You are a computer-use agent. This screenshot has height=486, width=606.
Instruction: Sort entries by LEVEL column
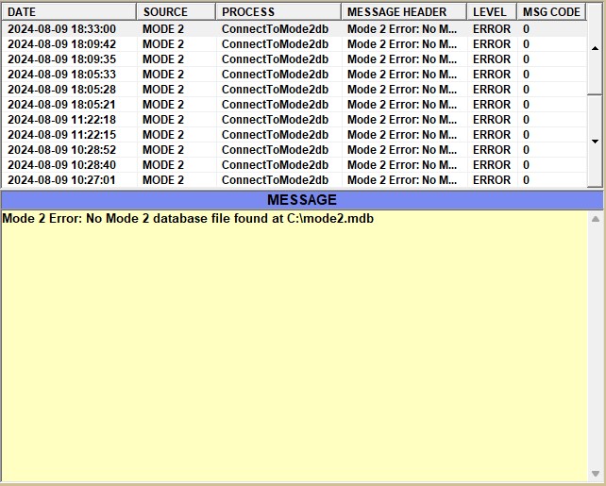pos(491,12)
